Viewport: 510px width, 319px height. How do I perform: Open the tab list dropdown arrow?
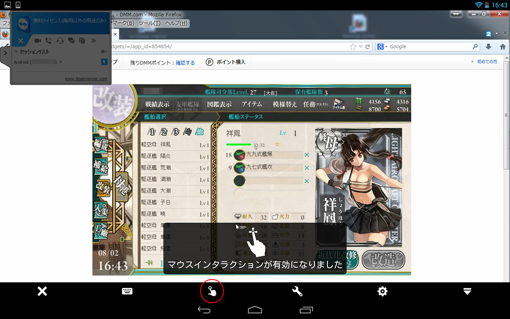tap(496, 33)
